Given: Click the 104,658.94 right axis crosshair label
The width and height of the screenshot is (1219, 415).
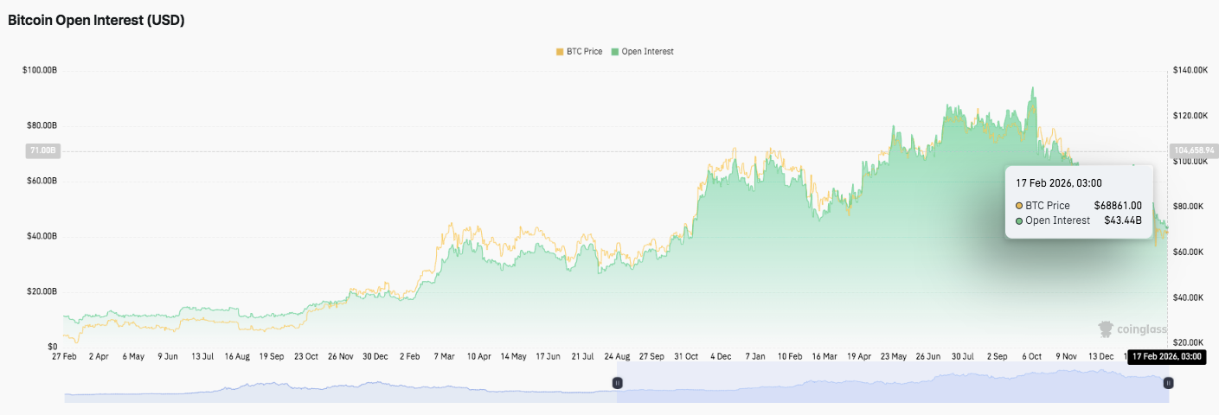Looking at the screenshot, I should (x=1192, y=150).
